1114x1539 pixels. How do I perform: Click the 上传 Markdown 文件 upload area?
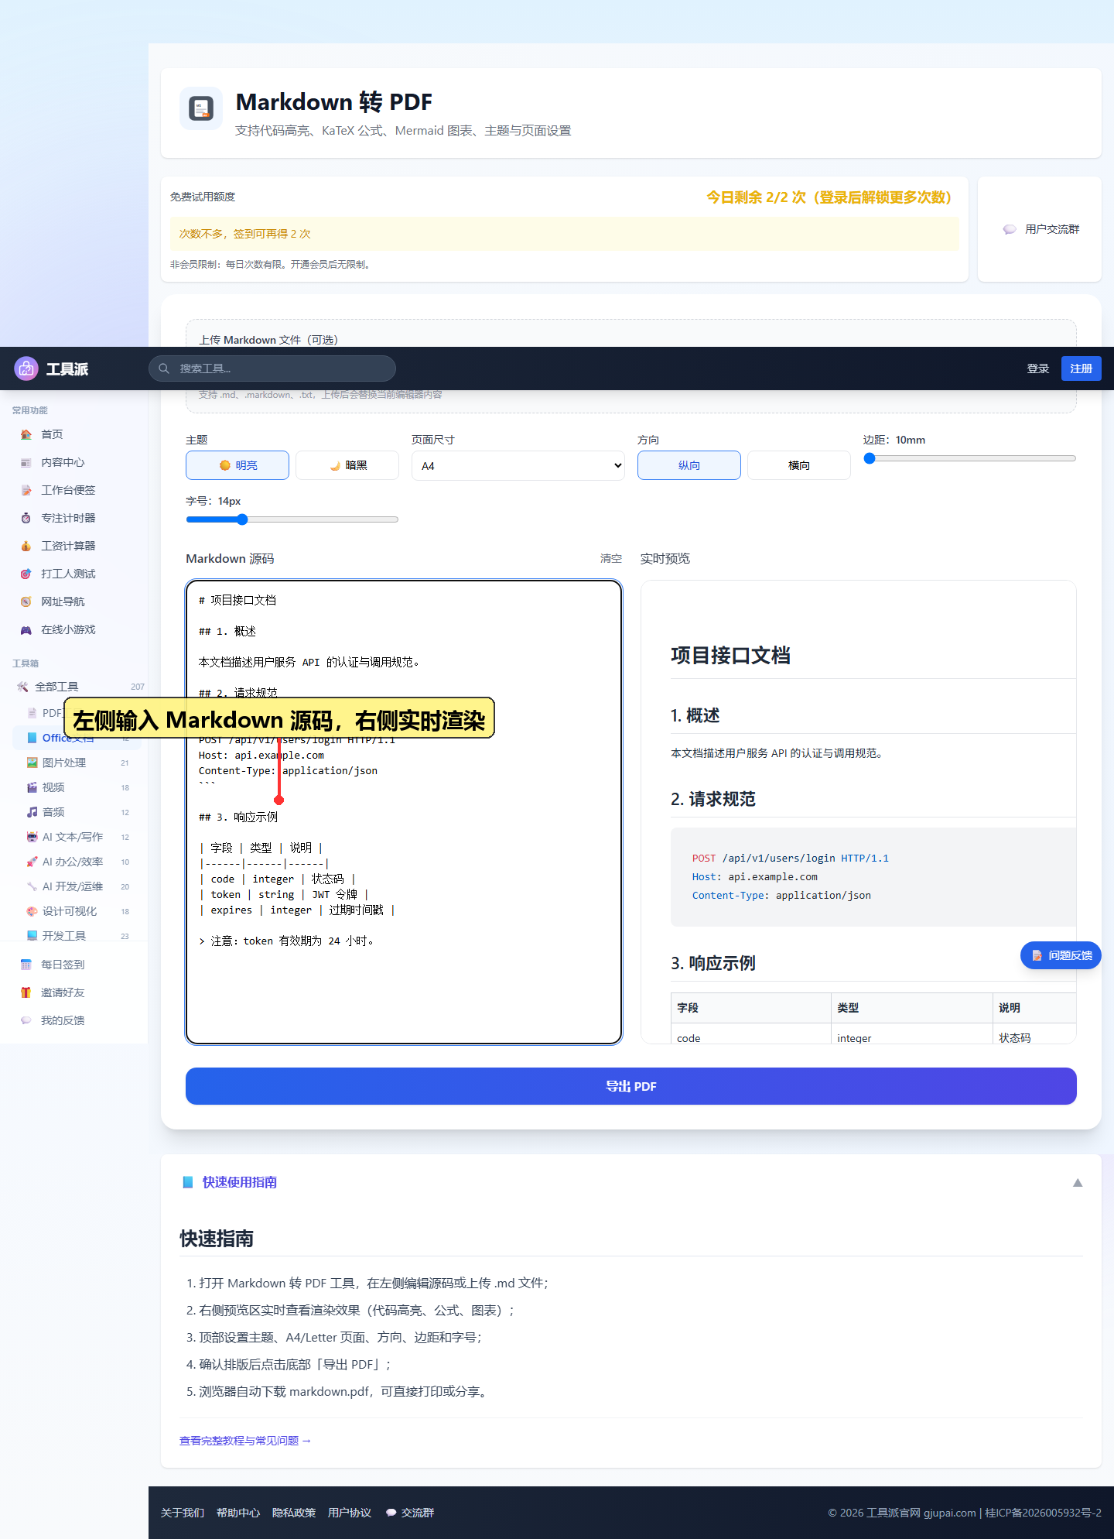[x=631, y=366]
